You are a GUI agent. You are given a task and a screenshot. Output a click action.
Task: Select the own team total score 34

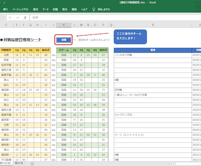click(x=103, y=65)
